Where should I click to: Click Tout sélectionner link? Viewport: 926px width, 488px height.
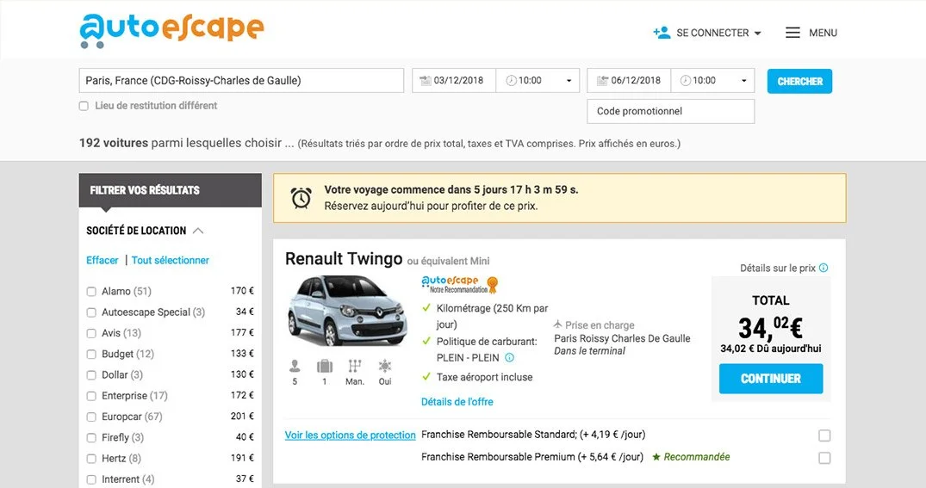(170, 260)
